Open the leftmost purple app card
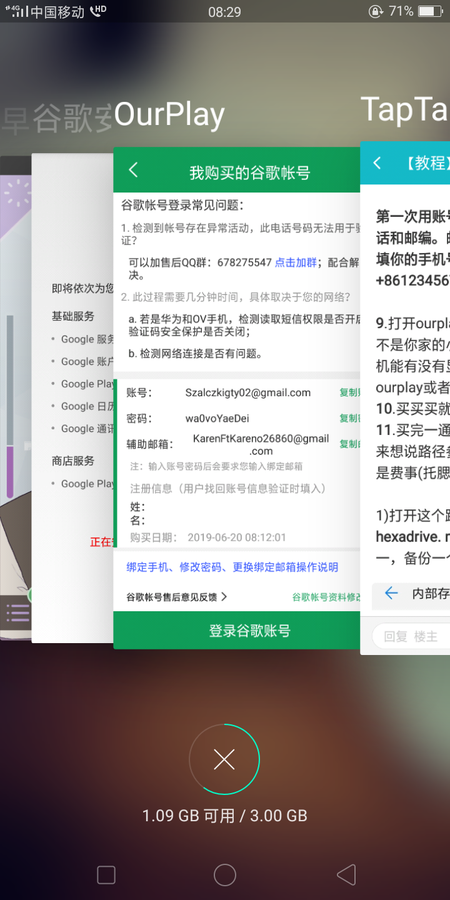 click(16, 397)
